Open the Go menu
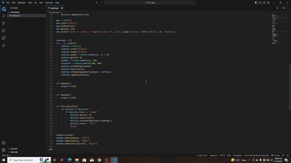Screen dimensions: 291x163 (x=35, y=3)
